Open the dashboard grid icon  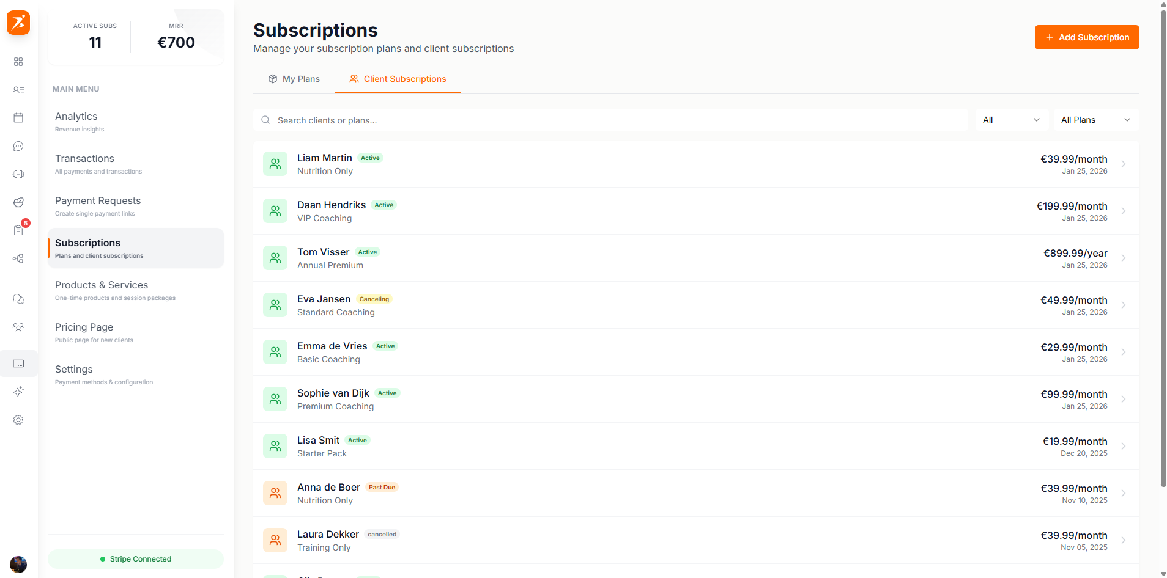click(x=18, y=62)
